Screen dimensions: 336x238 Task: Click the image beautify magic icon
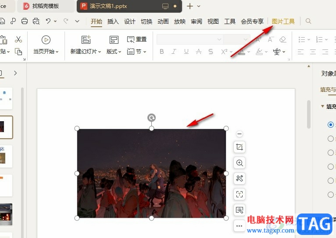pyautogui.click(x=239, y=178)
